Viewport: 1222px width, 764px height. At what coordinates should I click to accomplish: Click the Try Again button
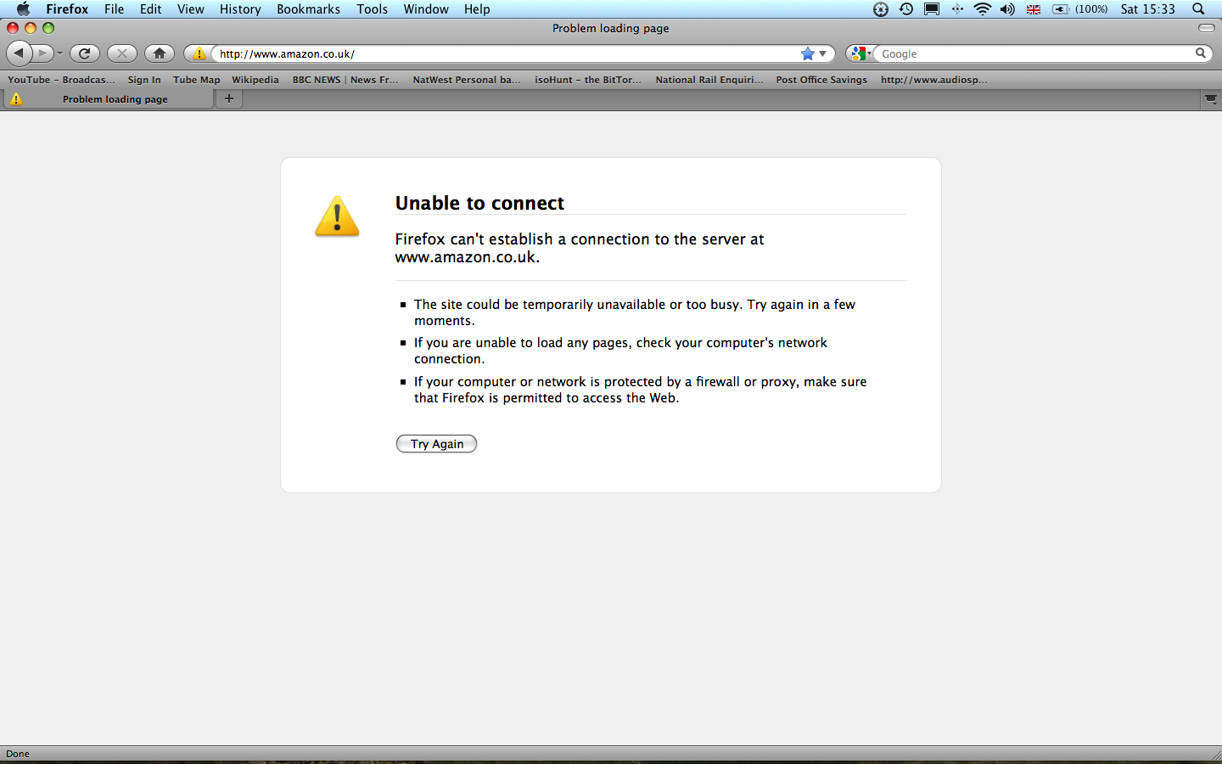437,444
